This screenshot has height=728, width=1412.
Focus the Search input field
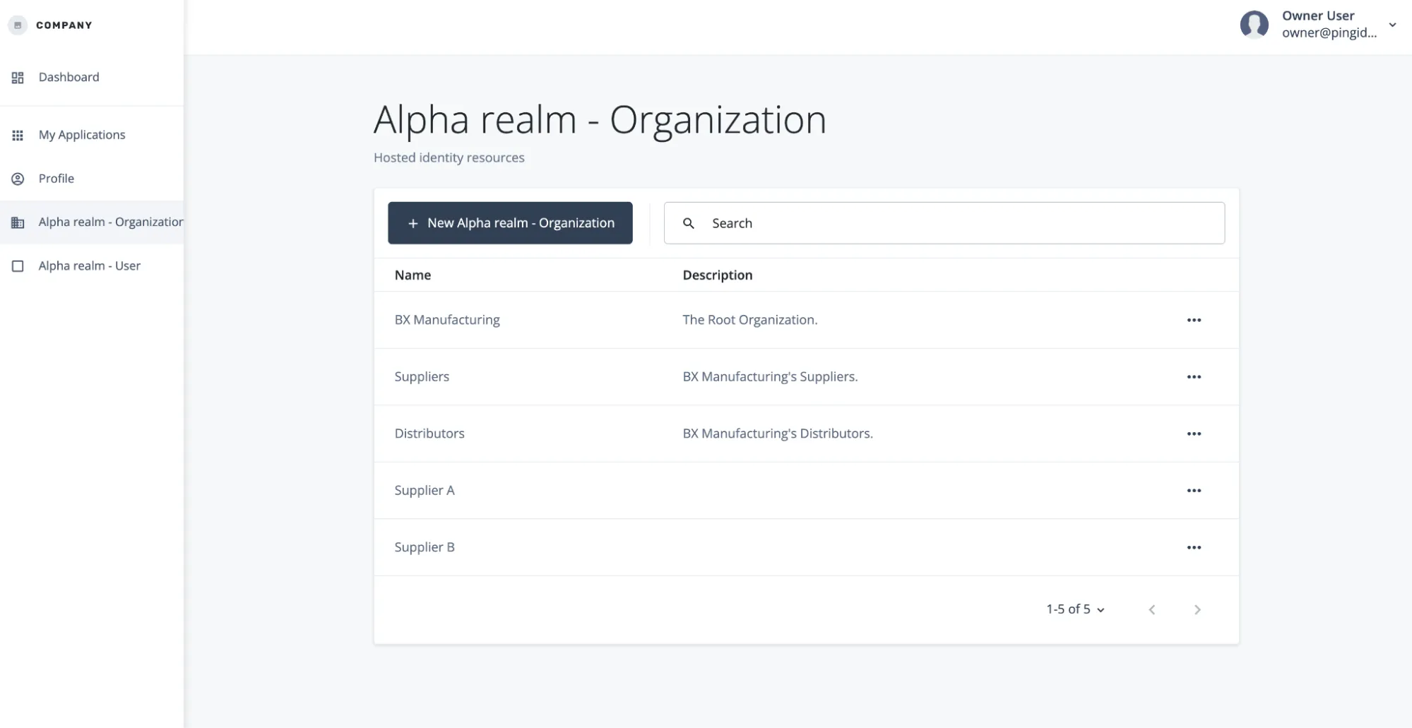click(x=944, y=223)
